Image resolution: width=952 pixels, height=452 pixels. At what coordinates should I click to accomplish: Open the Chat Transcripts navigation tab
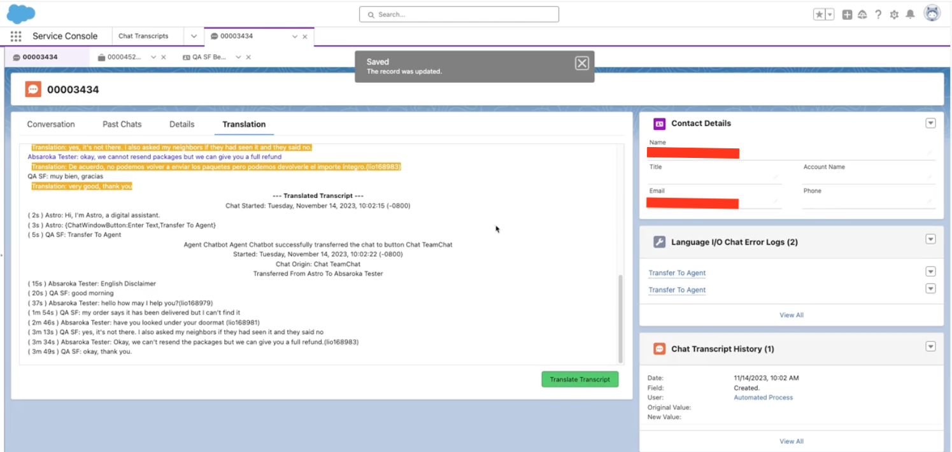point(143,36)
